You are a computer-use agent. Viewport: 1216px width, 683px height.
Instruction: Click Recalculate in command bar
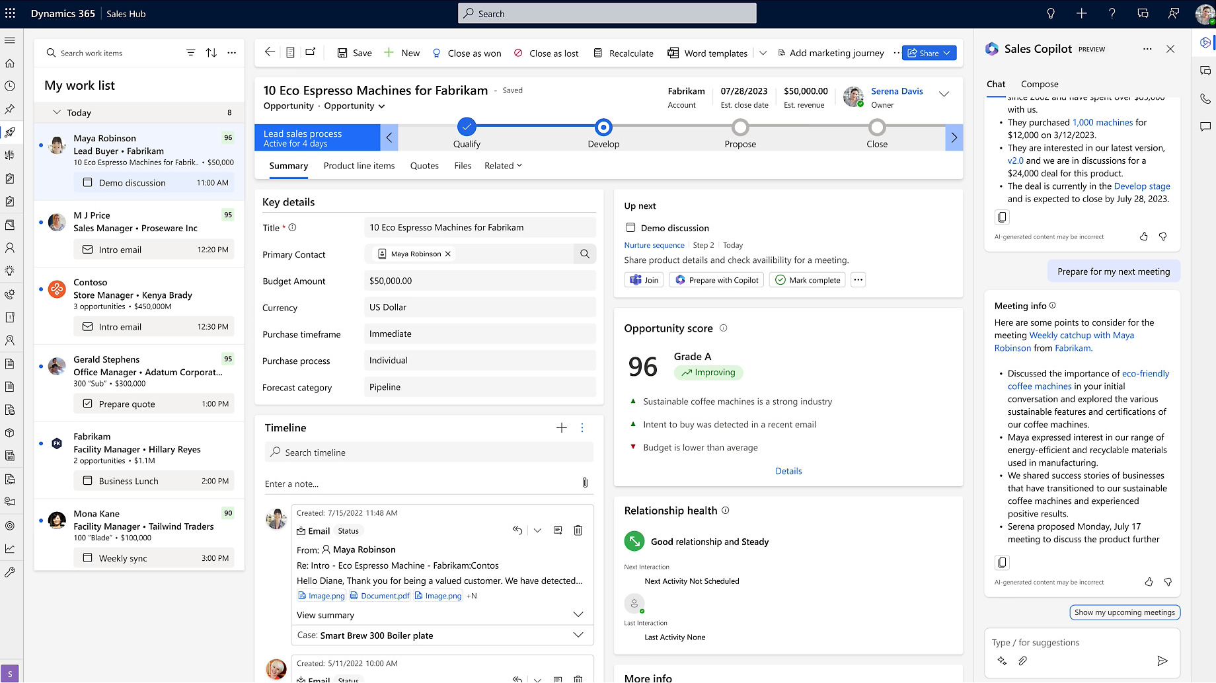coord(623,53)
